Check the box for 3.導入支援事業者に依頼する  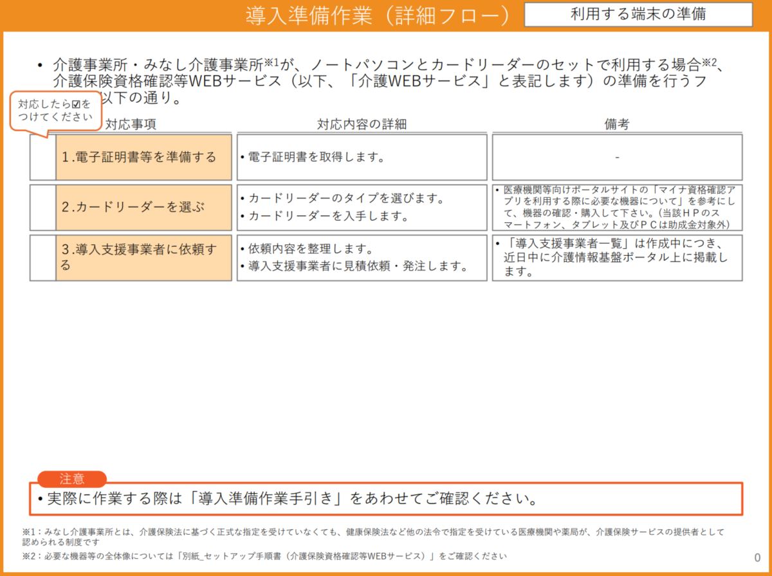click(42, 258)
